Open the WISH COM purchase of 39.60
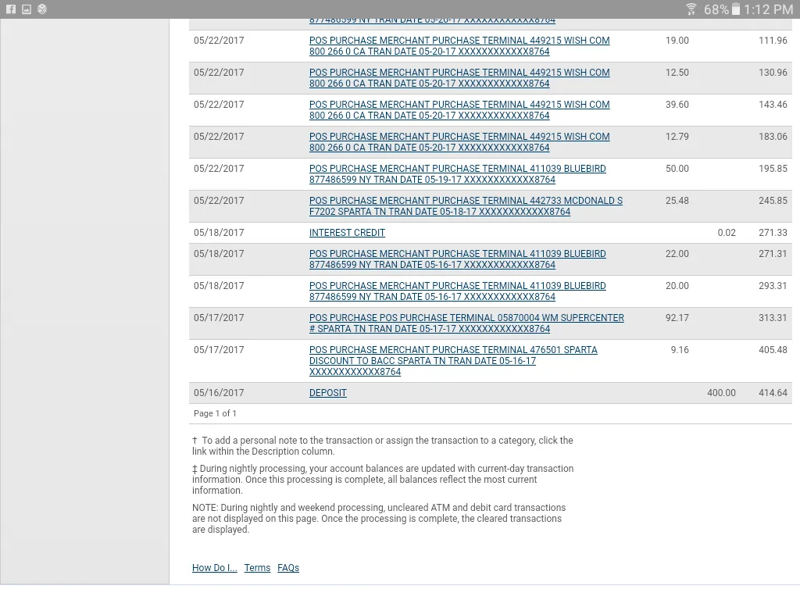This screenshot has height=600, width=800. [459, 110]
